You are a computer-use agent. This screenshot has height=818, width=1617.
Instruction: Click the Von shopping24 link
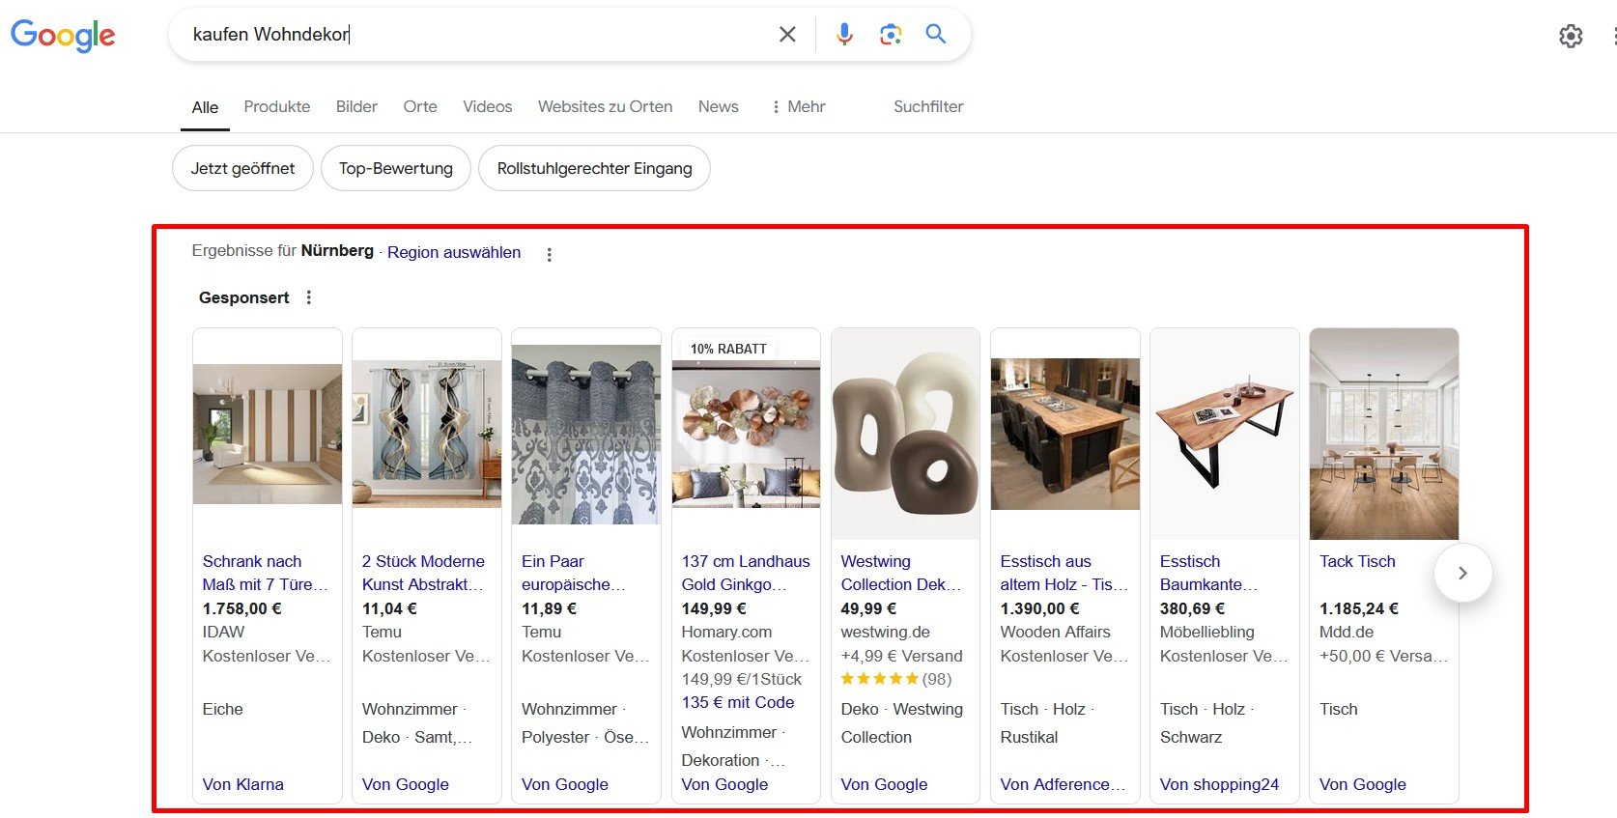[x=1219, y=784]
